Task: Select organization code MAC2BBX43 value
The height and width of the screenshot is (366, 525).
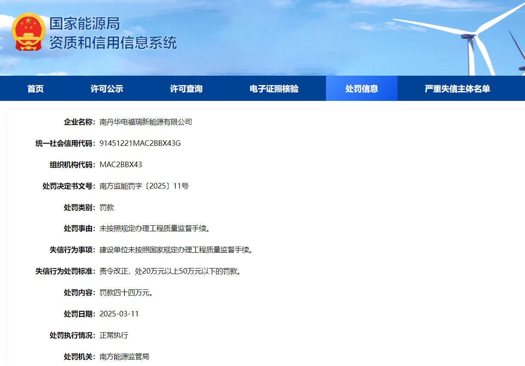Action: [121, 165]
